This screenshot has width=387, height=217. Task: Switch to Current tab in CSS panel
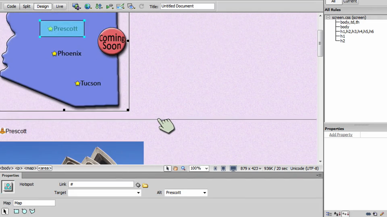coord(350,2)
